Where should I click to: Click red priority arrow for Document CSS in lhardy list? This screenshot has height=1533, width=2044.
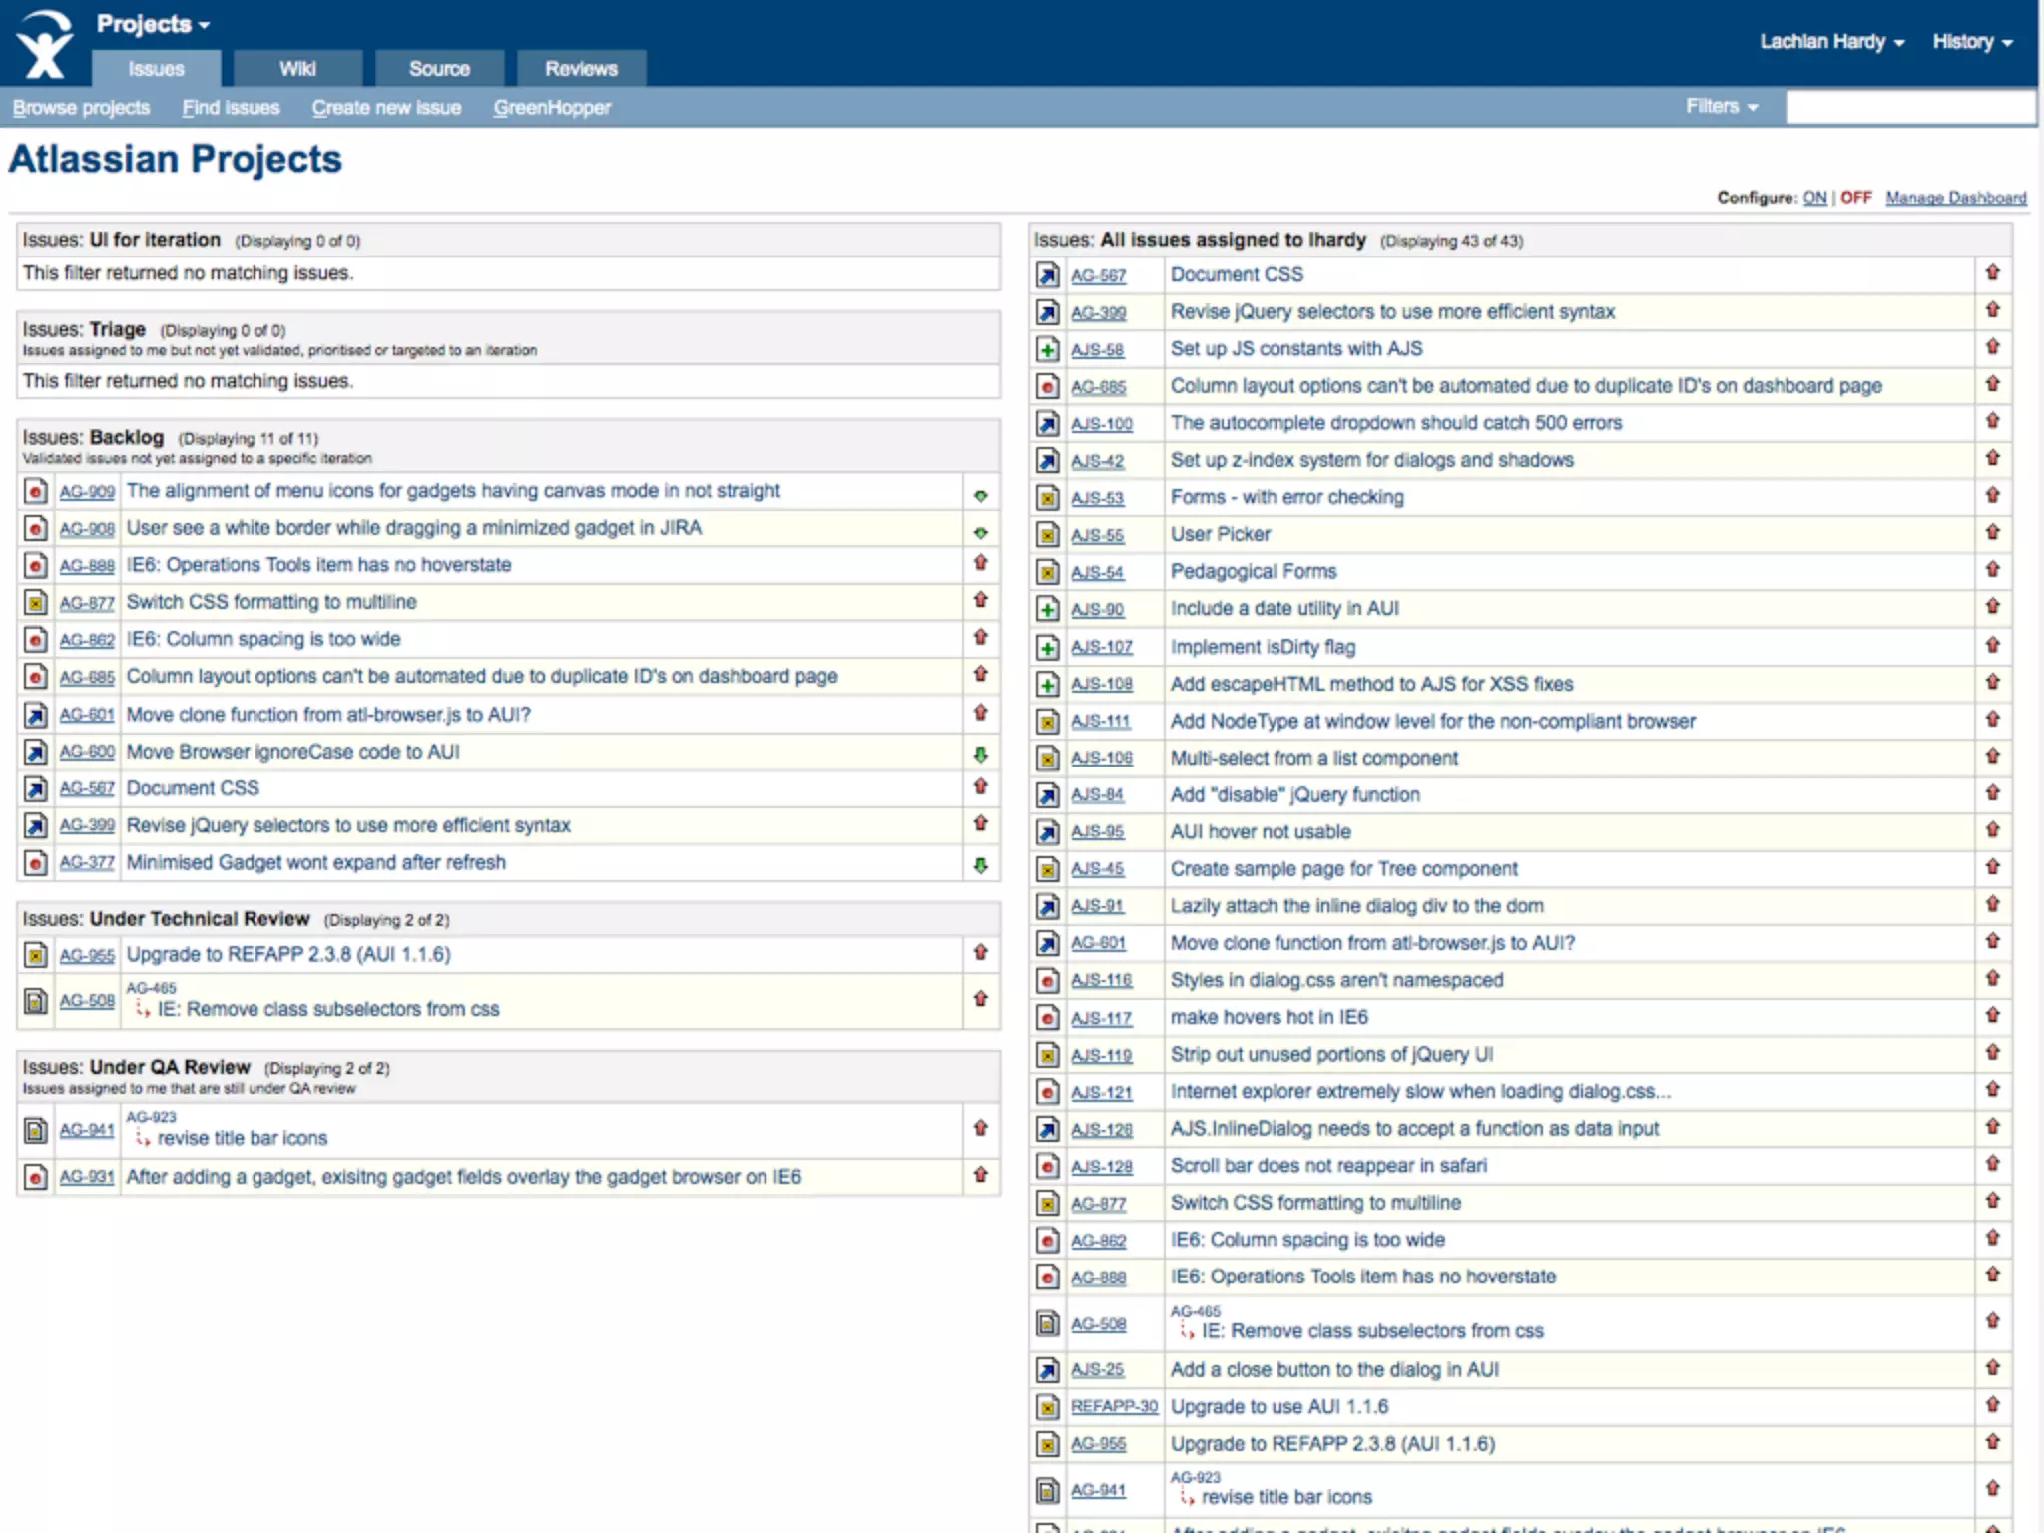click(1992, 272)
